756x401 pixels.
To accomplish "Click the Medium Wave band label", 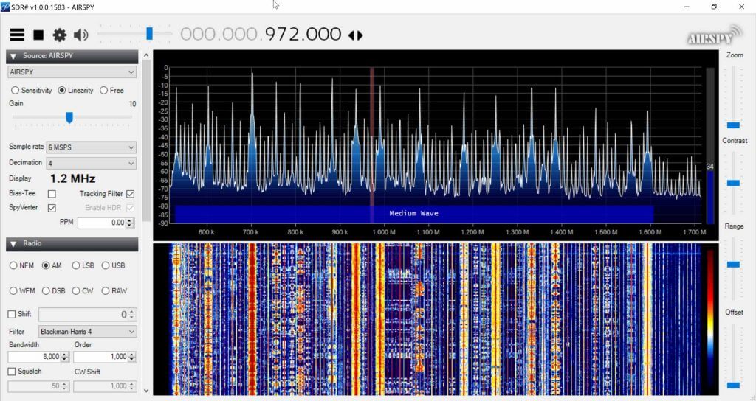I will (x=414, y=213).
